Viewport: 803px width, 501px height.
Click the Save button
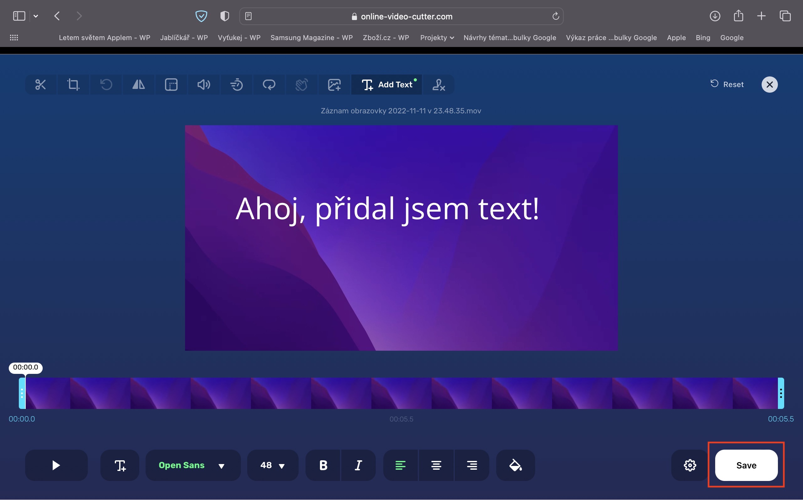point(746,465)
